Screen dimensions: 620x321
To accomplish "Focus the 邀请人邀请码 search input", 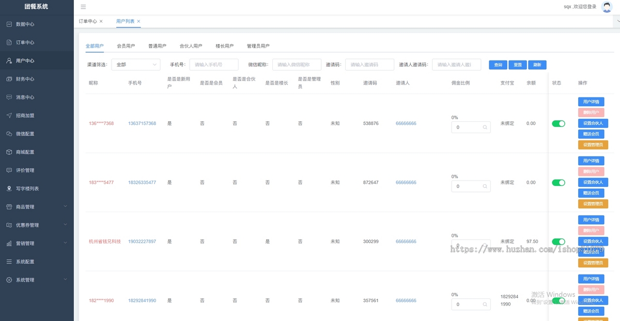I will click(457, 65).
